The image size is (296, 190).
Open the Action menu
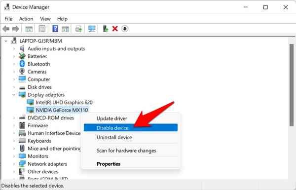[x=26, y=19]
